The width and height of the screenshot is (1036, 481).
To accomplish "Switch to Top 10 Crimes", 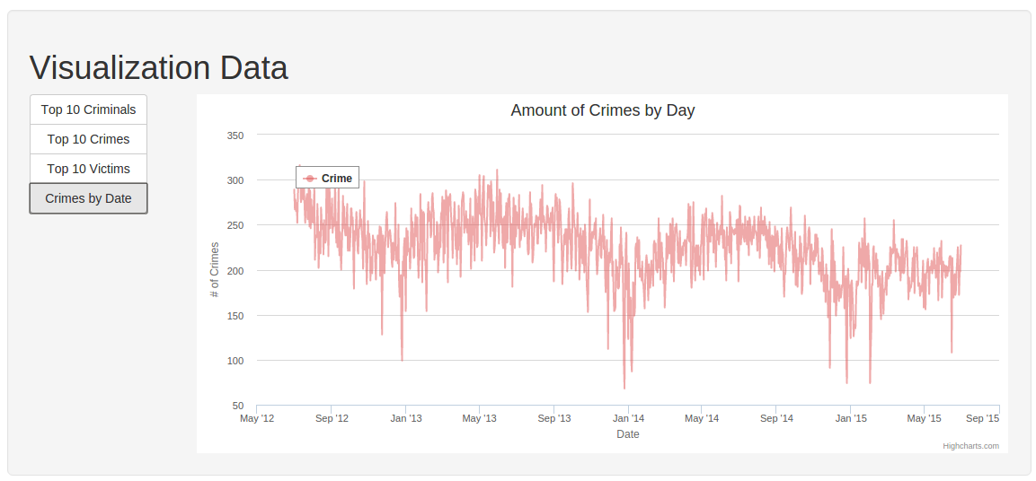I will click(89, 139).
